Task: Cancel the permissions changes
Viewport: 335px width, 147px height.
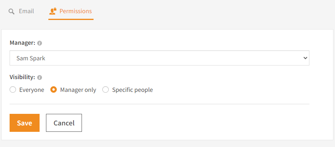Action: [64, 123]
